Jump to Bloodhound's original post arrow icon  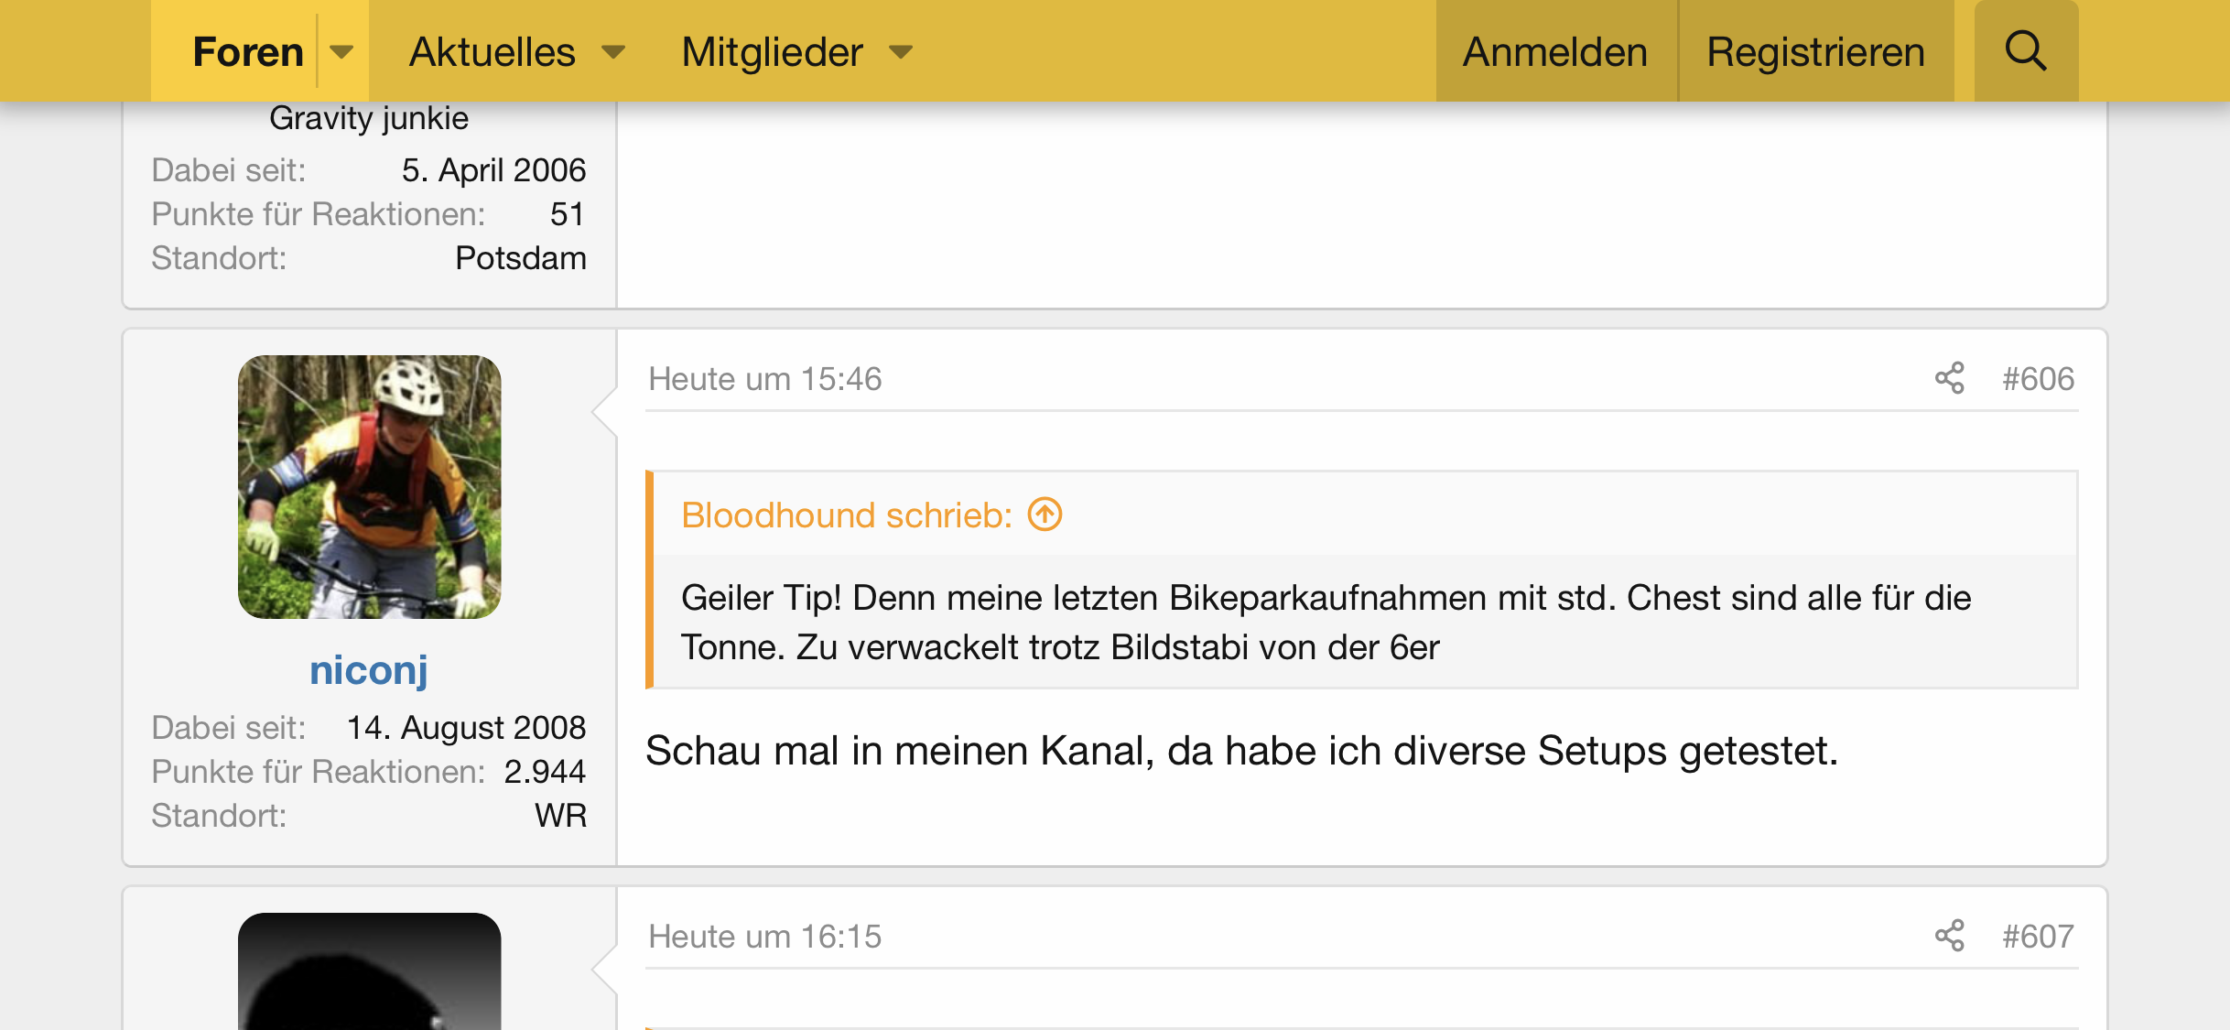click(1045, 515)
